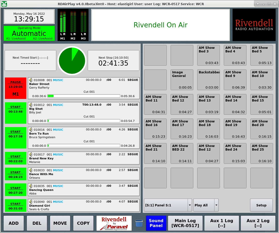Open the Play All mode dropdown
Viewport: 279px width, 233px height.
point(216,205)
